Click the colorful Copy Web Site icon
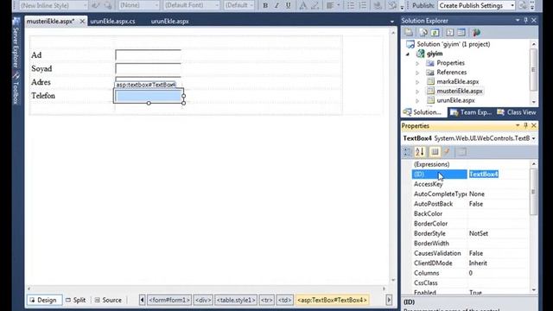Image resolution: width=553 pixels, height=311 pixels. pyautogui.click(x=476, y=33)
